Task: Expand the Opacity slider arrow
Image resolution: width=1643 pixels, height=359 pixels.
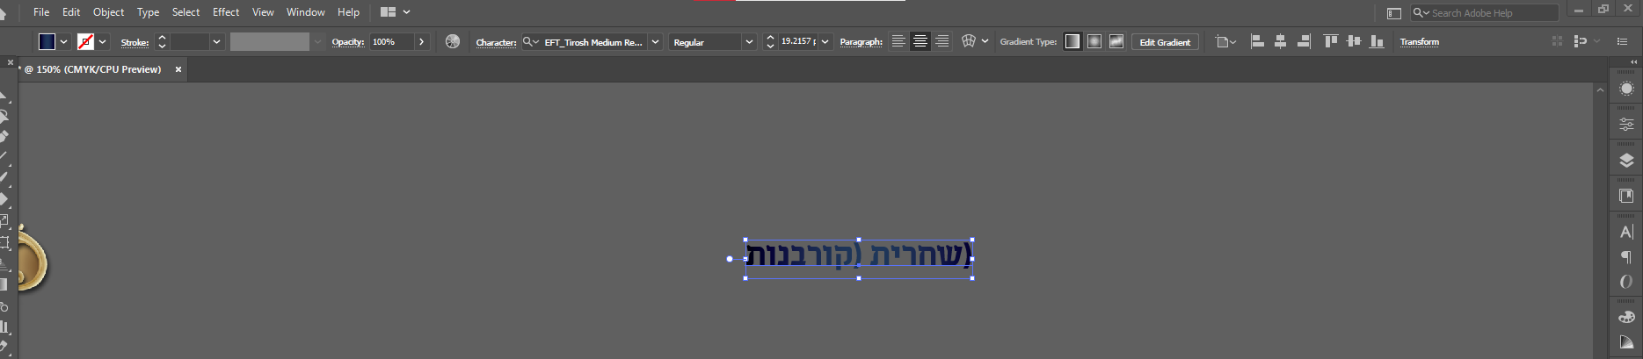Action: (422, 41)
